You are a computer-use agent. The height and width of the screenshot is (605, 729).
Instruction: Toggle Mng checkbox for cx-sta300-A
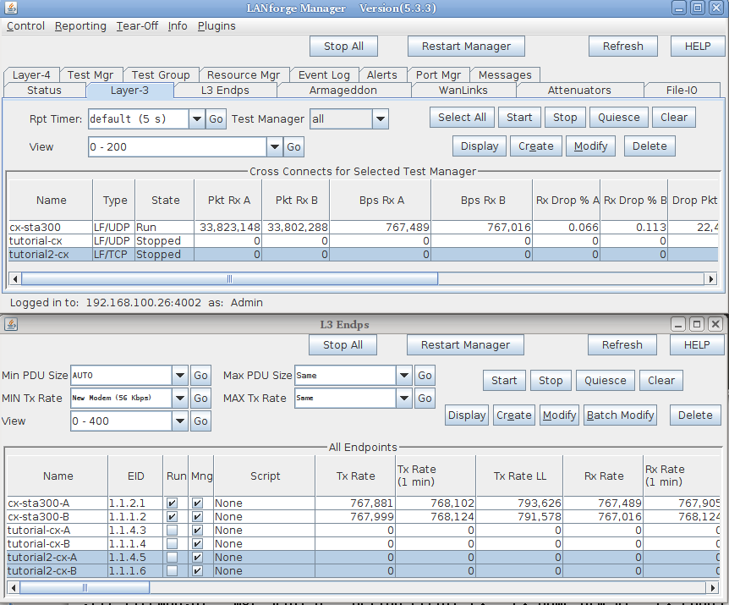pos(197,503)
